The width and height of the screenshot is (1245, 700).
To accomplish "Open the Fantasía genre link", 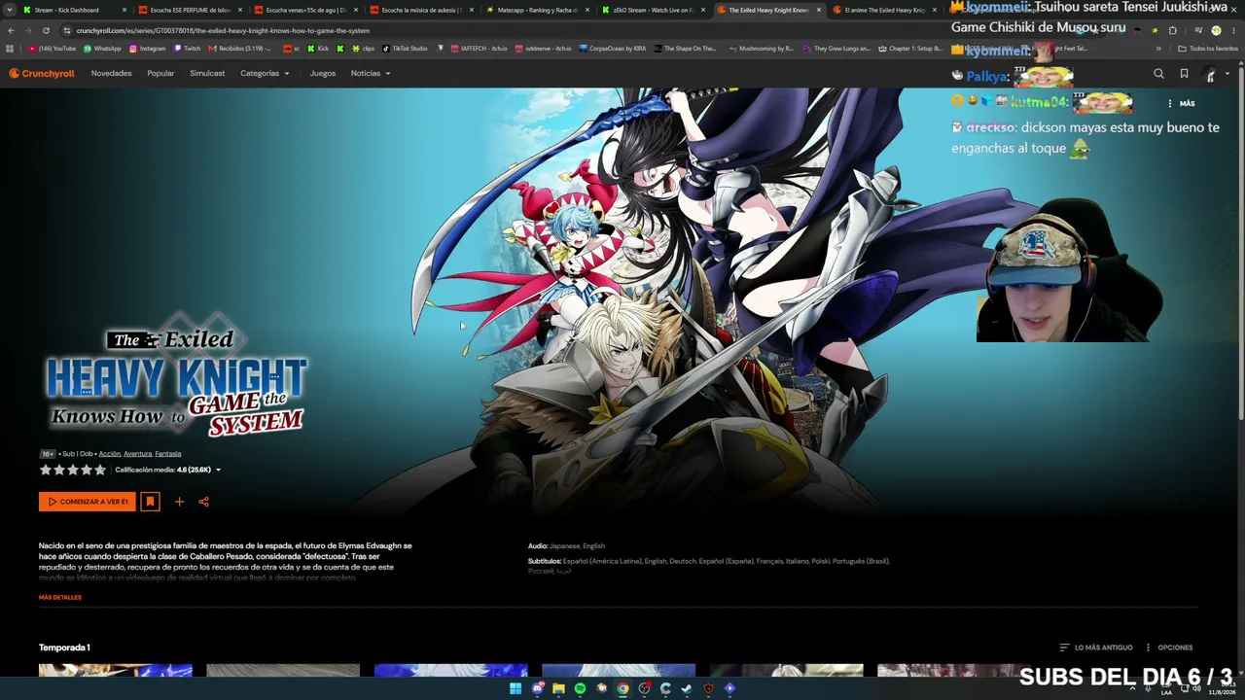I will pos(168,454).
